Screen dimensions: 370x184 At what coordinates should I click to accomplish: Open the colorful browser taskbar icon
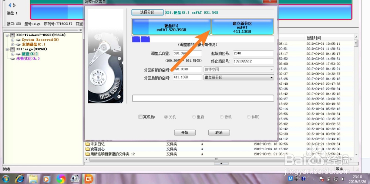pos(61,179)
